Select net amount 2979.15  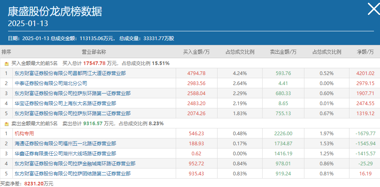(x=366, y=83)
